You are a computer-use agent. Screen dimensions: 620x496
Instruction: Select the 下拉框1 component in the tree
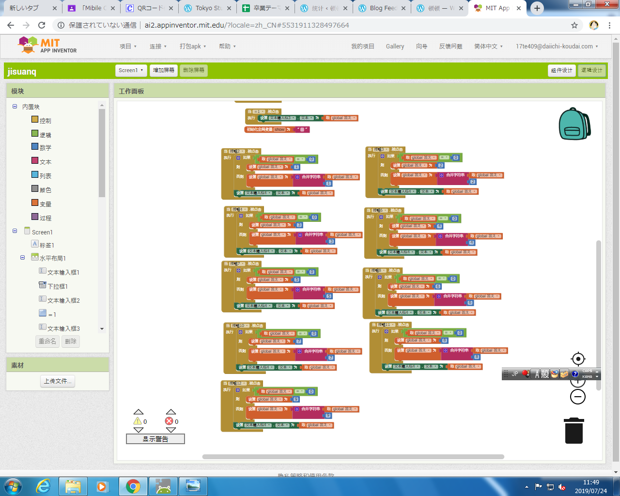click(x=57, y=286)
